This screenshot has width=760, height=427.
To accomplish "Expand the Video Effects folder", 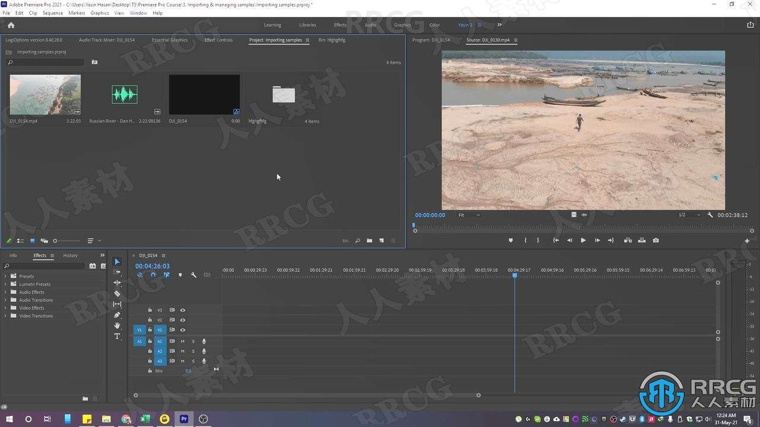I will 6,308.
